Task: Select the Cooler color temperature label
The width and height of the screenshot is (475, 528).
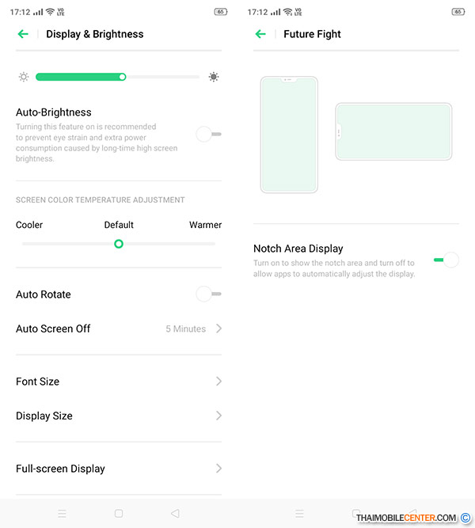Action: click(x=29, y=225)
